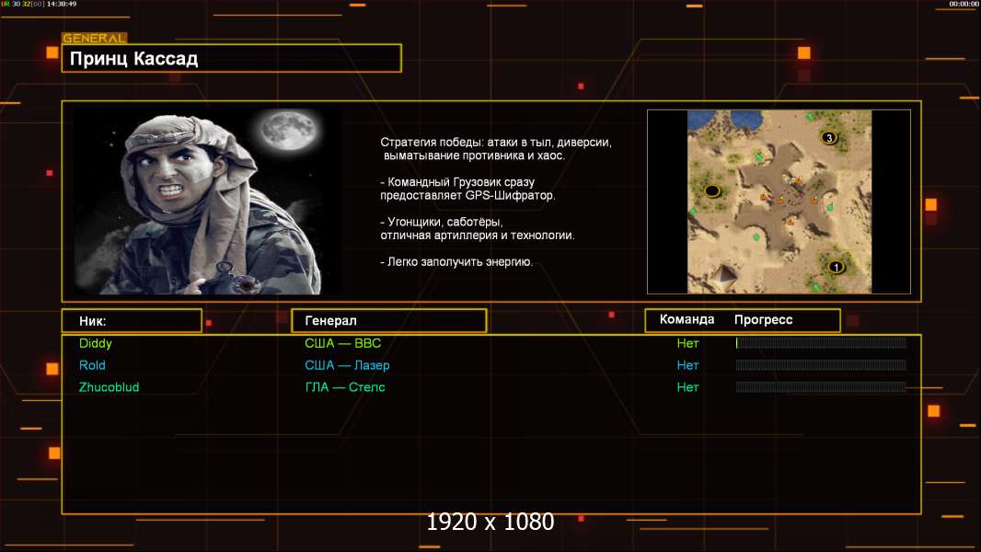
Task: Select the unnumbered black start position marker
Action: [x=711, y=190]
